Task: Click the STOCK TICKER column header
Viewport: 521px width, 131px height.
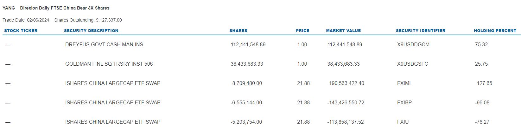Action: coord(21,31)
